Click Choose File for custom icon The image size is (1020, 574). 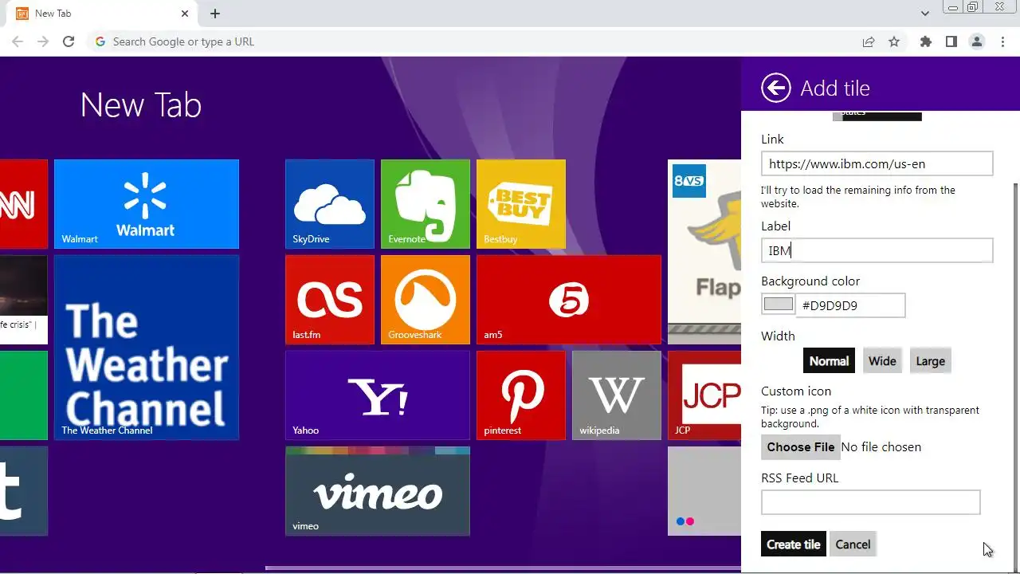[801, 447]
